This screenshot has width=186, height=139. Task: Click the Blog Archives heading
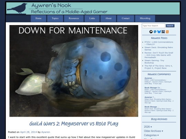[x=159, y=119]
